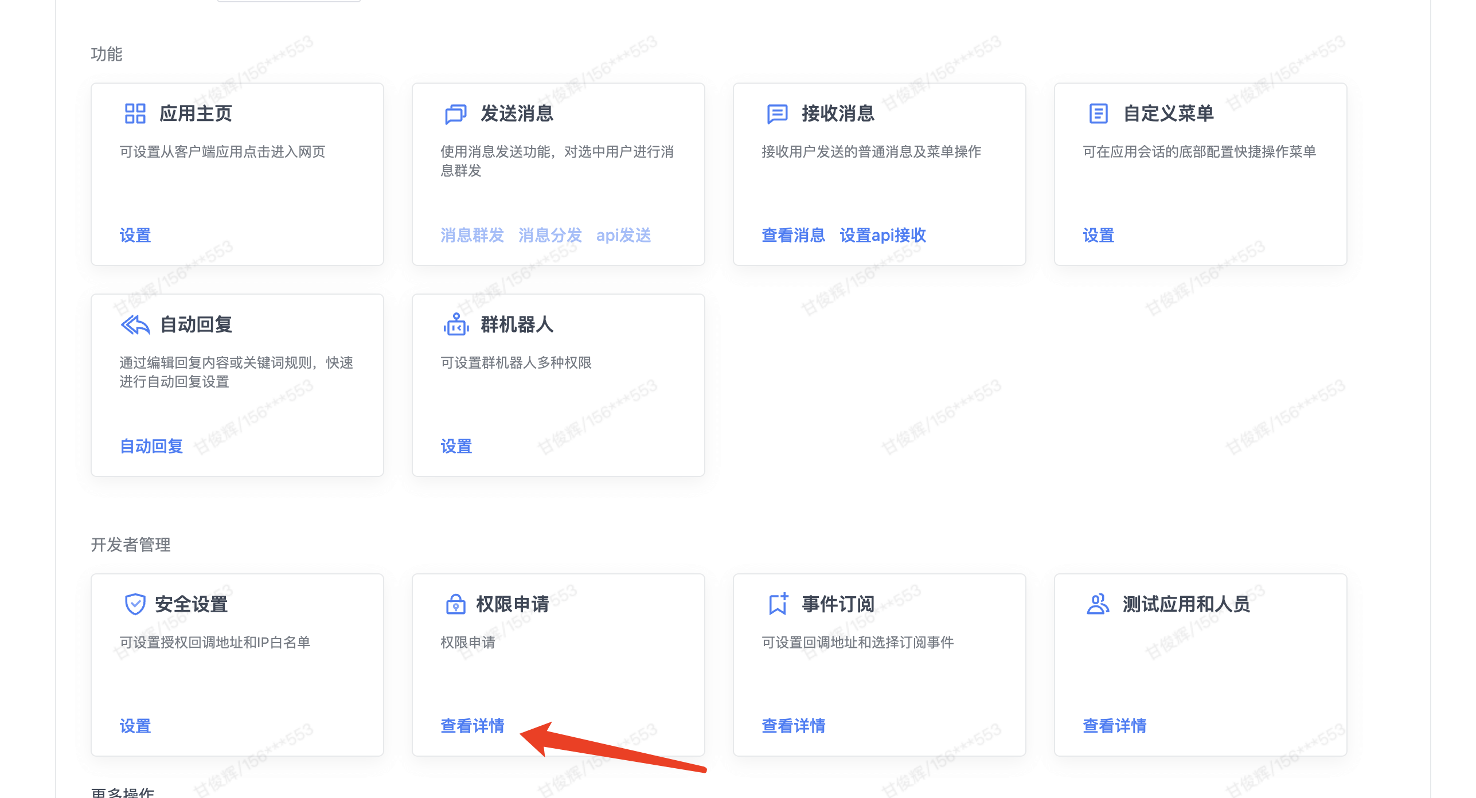The image size is (1476, 798).
Task: Click the 测试应用和人员 people icon
Action: 1098,604
